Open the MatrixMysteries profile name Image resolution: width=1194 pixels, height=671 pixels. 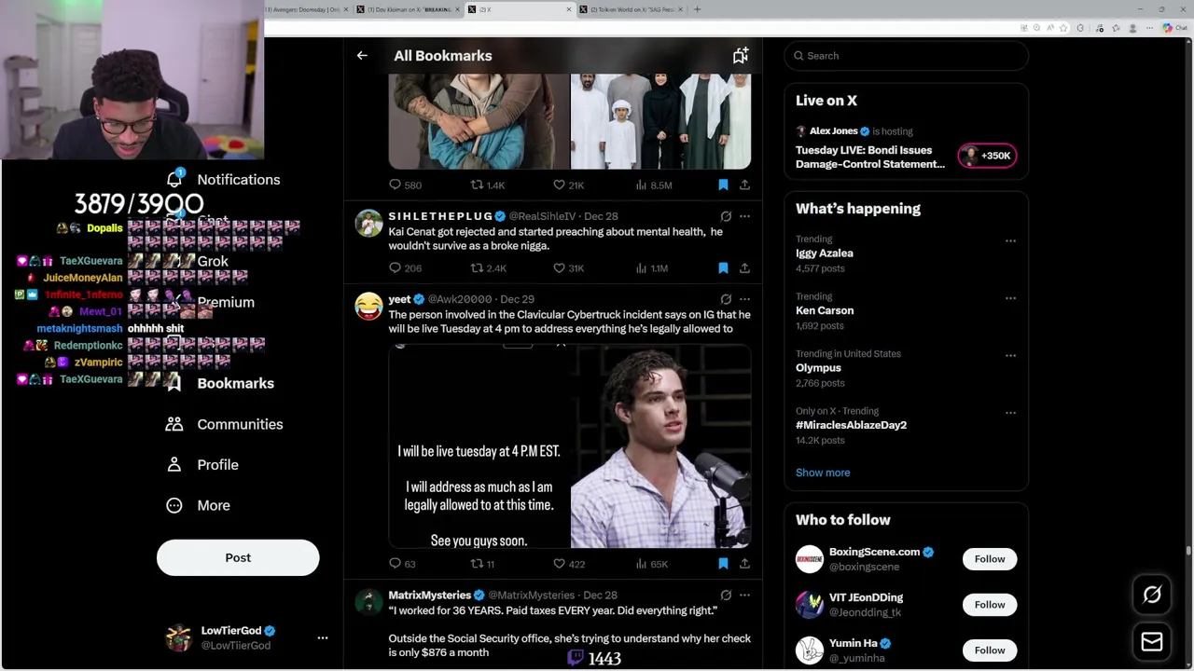[429, 596]
